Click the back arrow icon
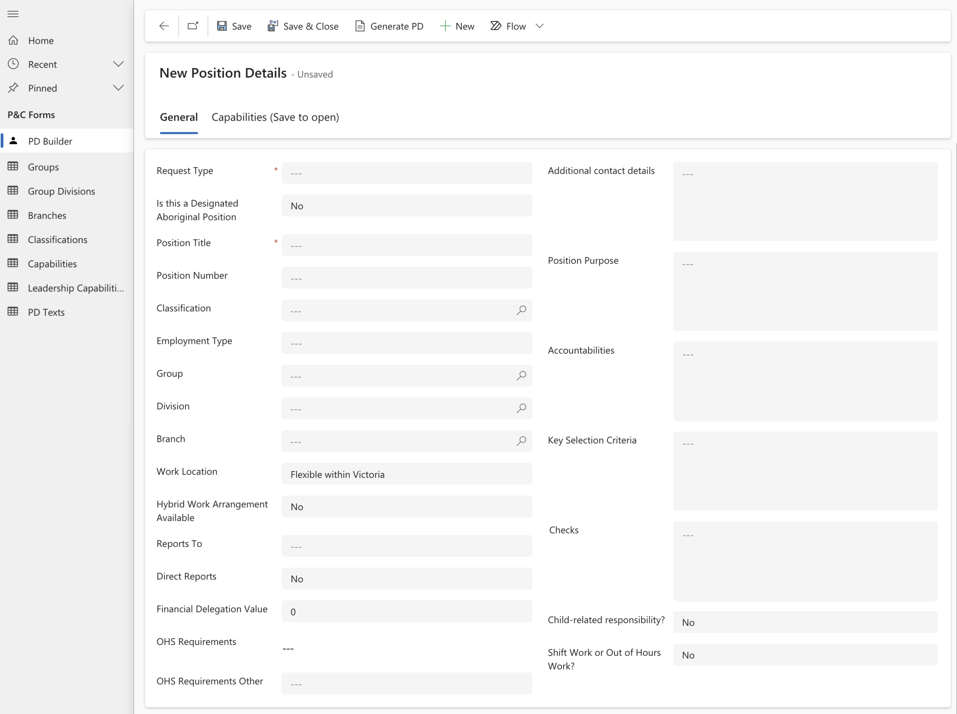957x714 pixels. [x=164, y=26]
